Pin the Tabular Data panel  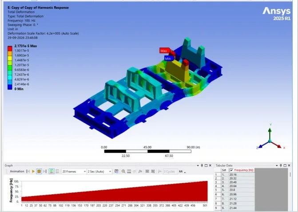pyautogui.click(x=281, y=165)
